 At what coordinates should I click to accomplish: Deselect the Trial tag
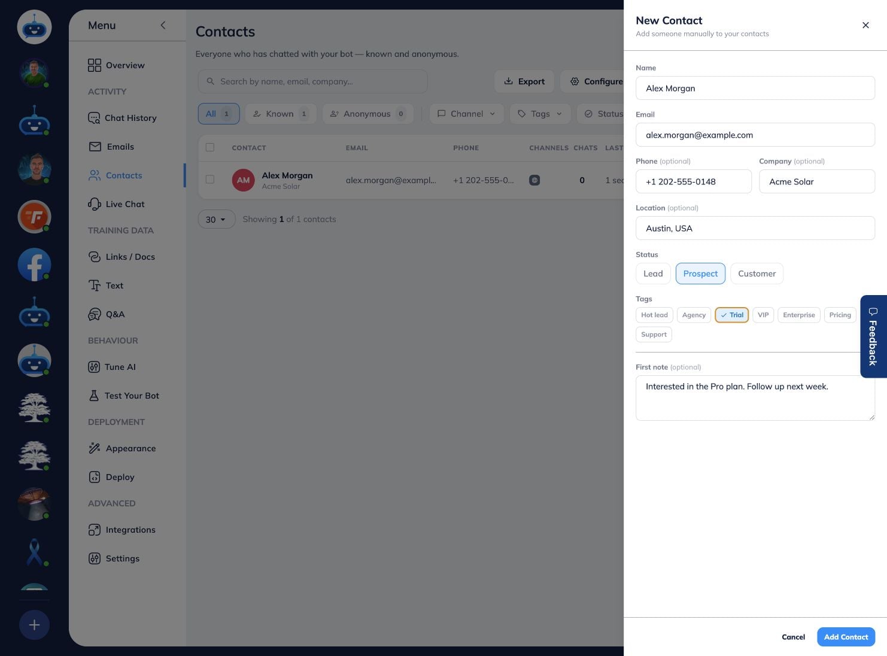(731, 315)
